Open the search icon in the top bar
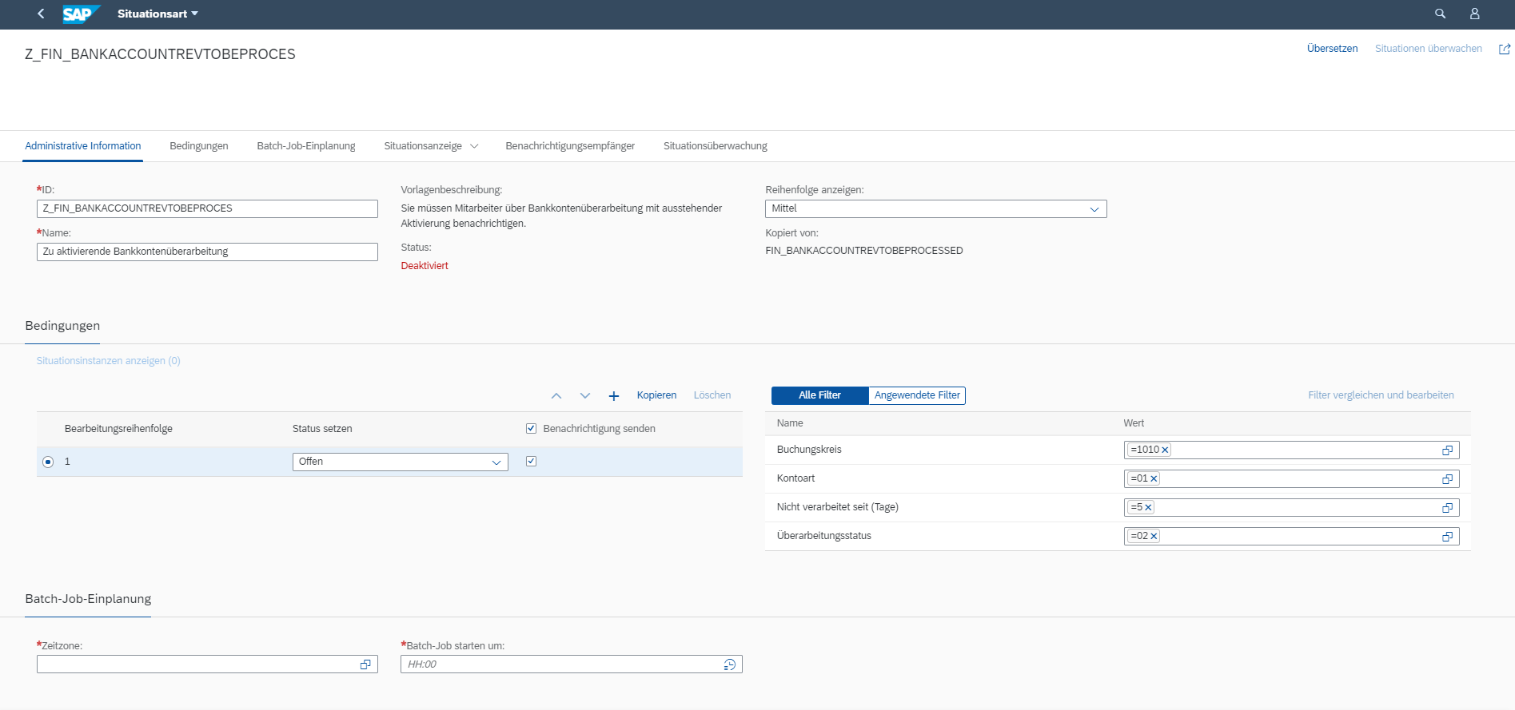 [x=1440, y=14]
